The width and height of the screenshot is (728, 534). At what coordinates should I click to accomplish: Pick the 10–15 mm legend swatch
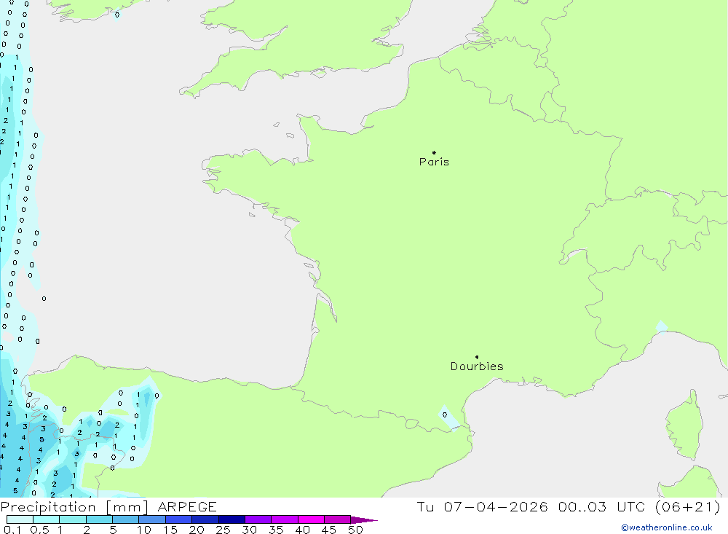tap(152, 519)
